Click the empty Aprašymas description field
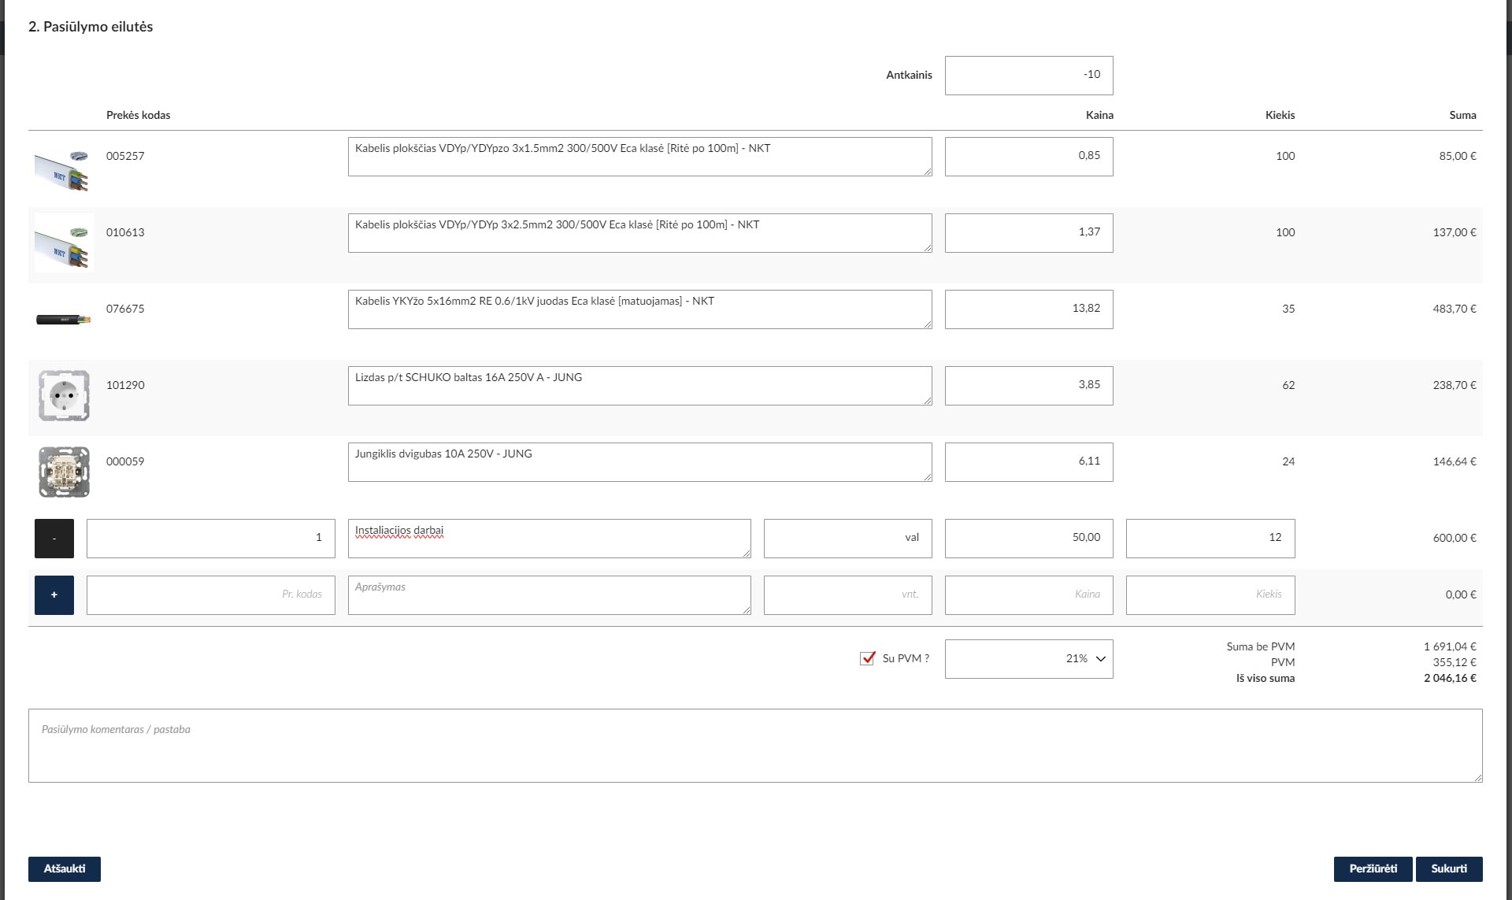The image size is (1512, 900). pyautogui.click(x=549, y=595)
